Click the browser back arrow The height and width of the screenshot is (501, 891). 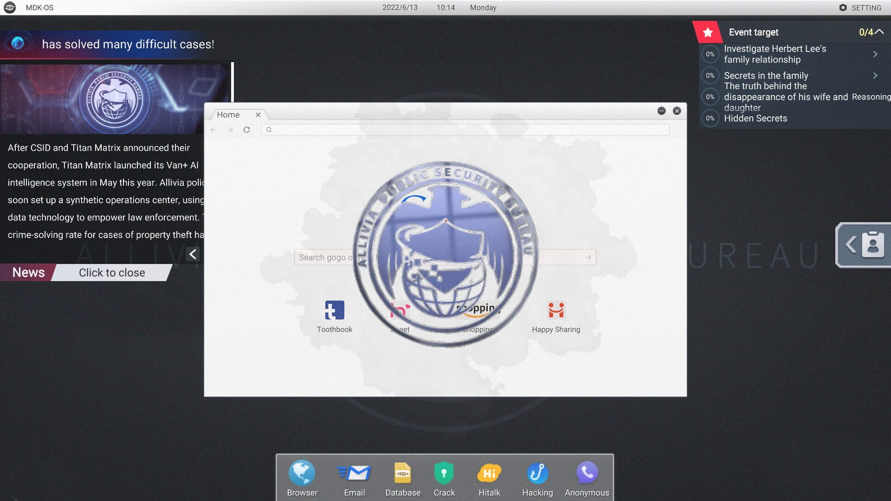pyautogui.click(x=213, y=129)
